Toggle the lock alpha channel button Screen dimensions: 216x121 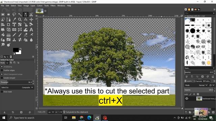pos(198,94)
